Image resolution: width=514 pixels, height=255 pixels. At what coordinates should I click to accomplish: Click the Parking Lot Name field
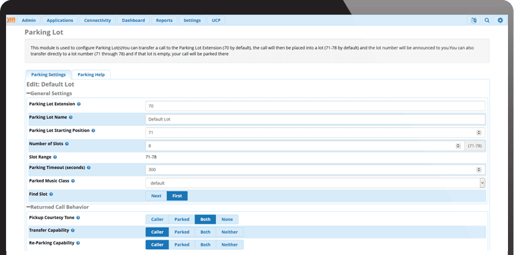(315, 119)
